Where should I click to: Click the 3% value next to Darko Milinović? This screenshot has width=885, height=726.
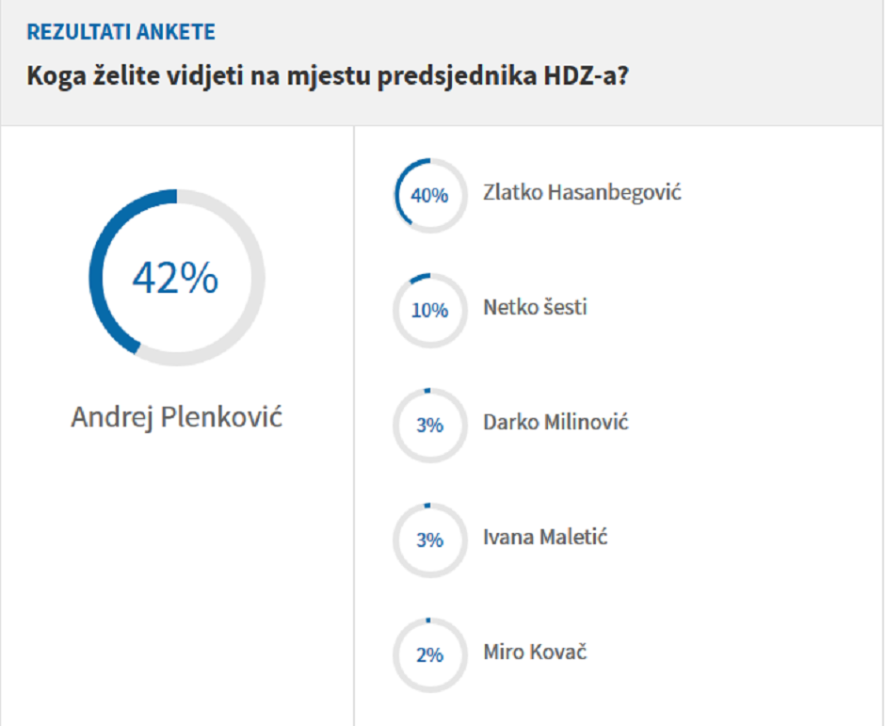tap(430, 426)
